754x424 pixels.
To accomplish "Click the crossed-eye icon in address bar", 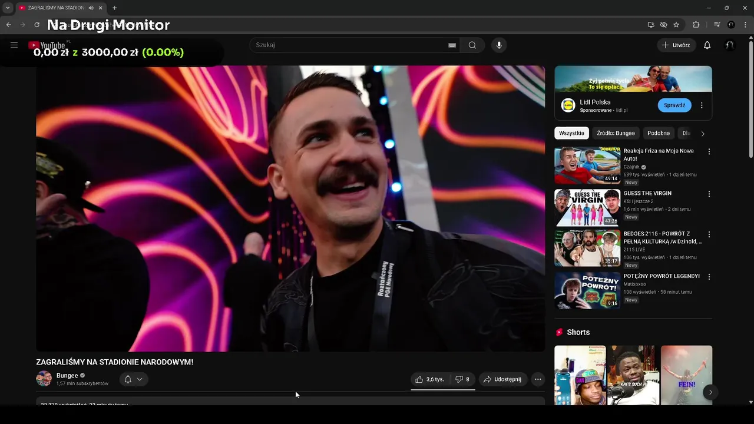I will (x=663, y=25).
